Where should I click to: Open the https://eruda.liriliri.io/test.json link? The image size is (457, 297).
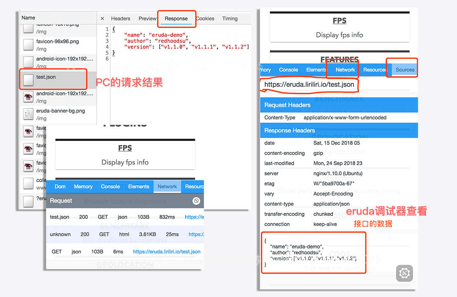coord(167,252)
